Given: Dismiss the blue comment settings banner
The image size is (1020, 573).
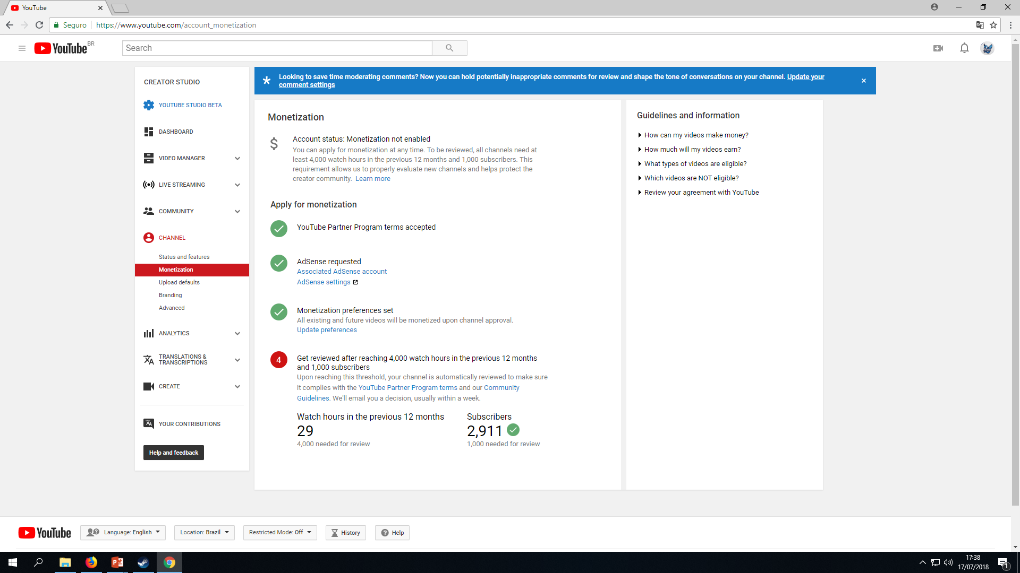Looking at the screenshot, I should click(x=864, y=81).
